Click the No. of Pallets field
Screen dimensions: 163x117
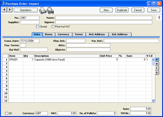tap(107, 113)
